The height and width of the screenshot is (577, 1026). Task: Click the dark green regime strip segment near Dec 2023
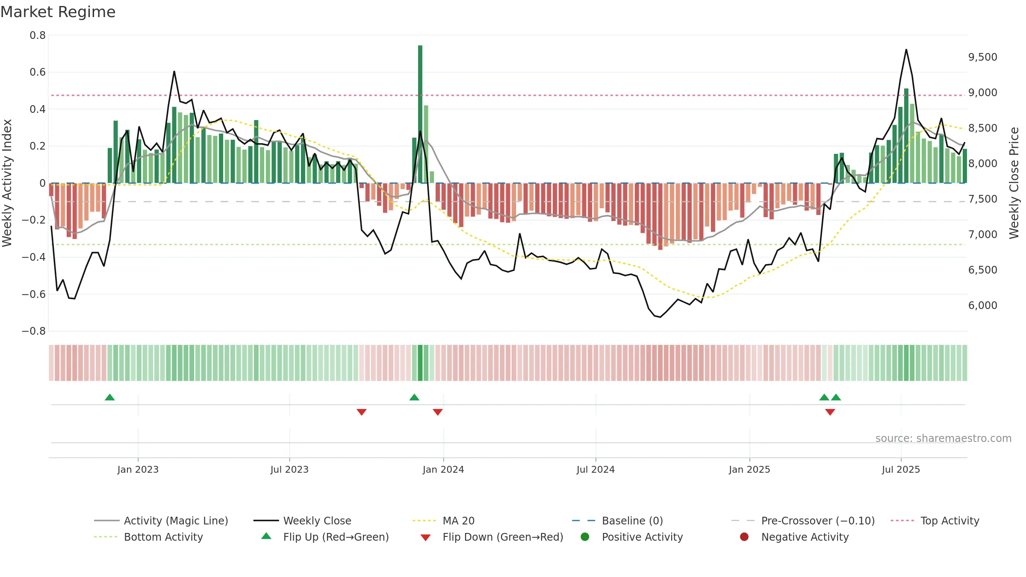click(420, 363)
